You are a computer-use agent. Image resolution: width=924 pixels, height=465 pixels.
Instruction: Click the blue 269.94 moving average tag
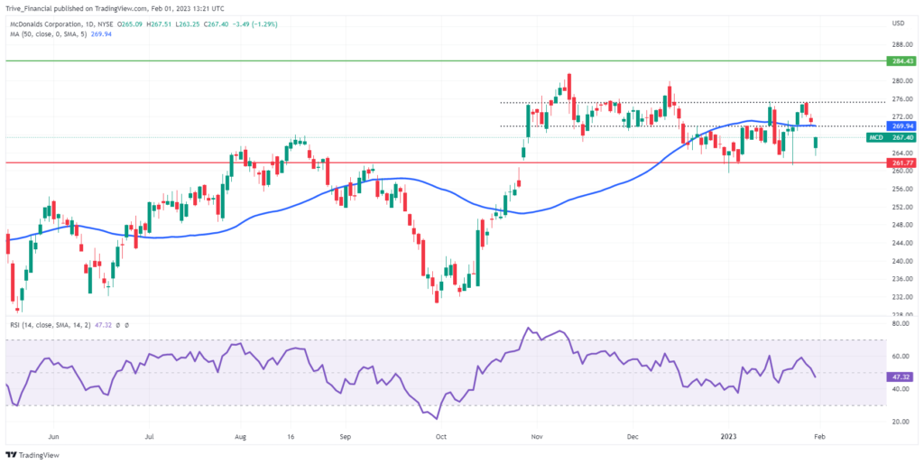click(x=900, y=126)
